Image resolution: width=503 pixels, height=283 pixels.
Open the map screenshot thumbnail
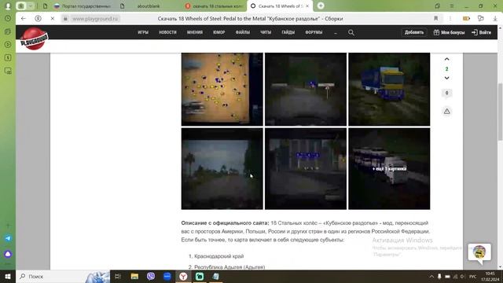222,89
